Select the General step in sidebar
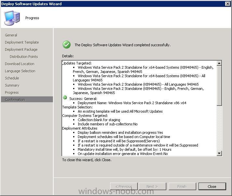232x196 pixels. pyautogui.click(x=11, y=35)
